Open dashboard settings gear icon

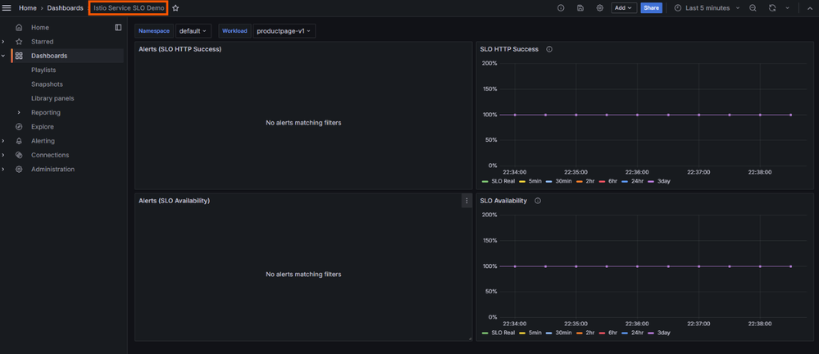pos(599,8)
